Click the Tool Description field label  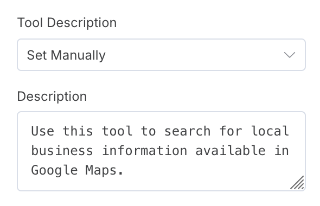click(67, 22)
